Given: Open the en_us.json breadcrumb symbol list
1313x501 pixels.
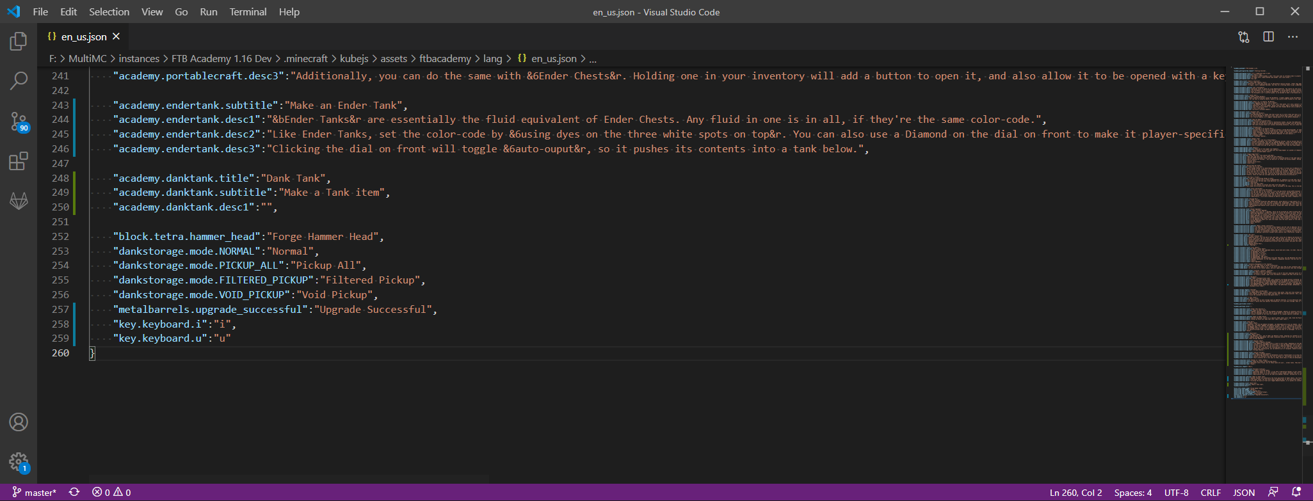Looking at the screenshot, I should coord(547,58).
